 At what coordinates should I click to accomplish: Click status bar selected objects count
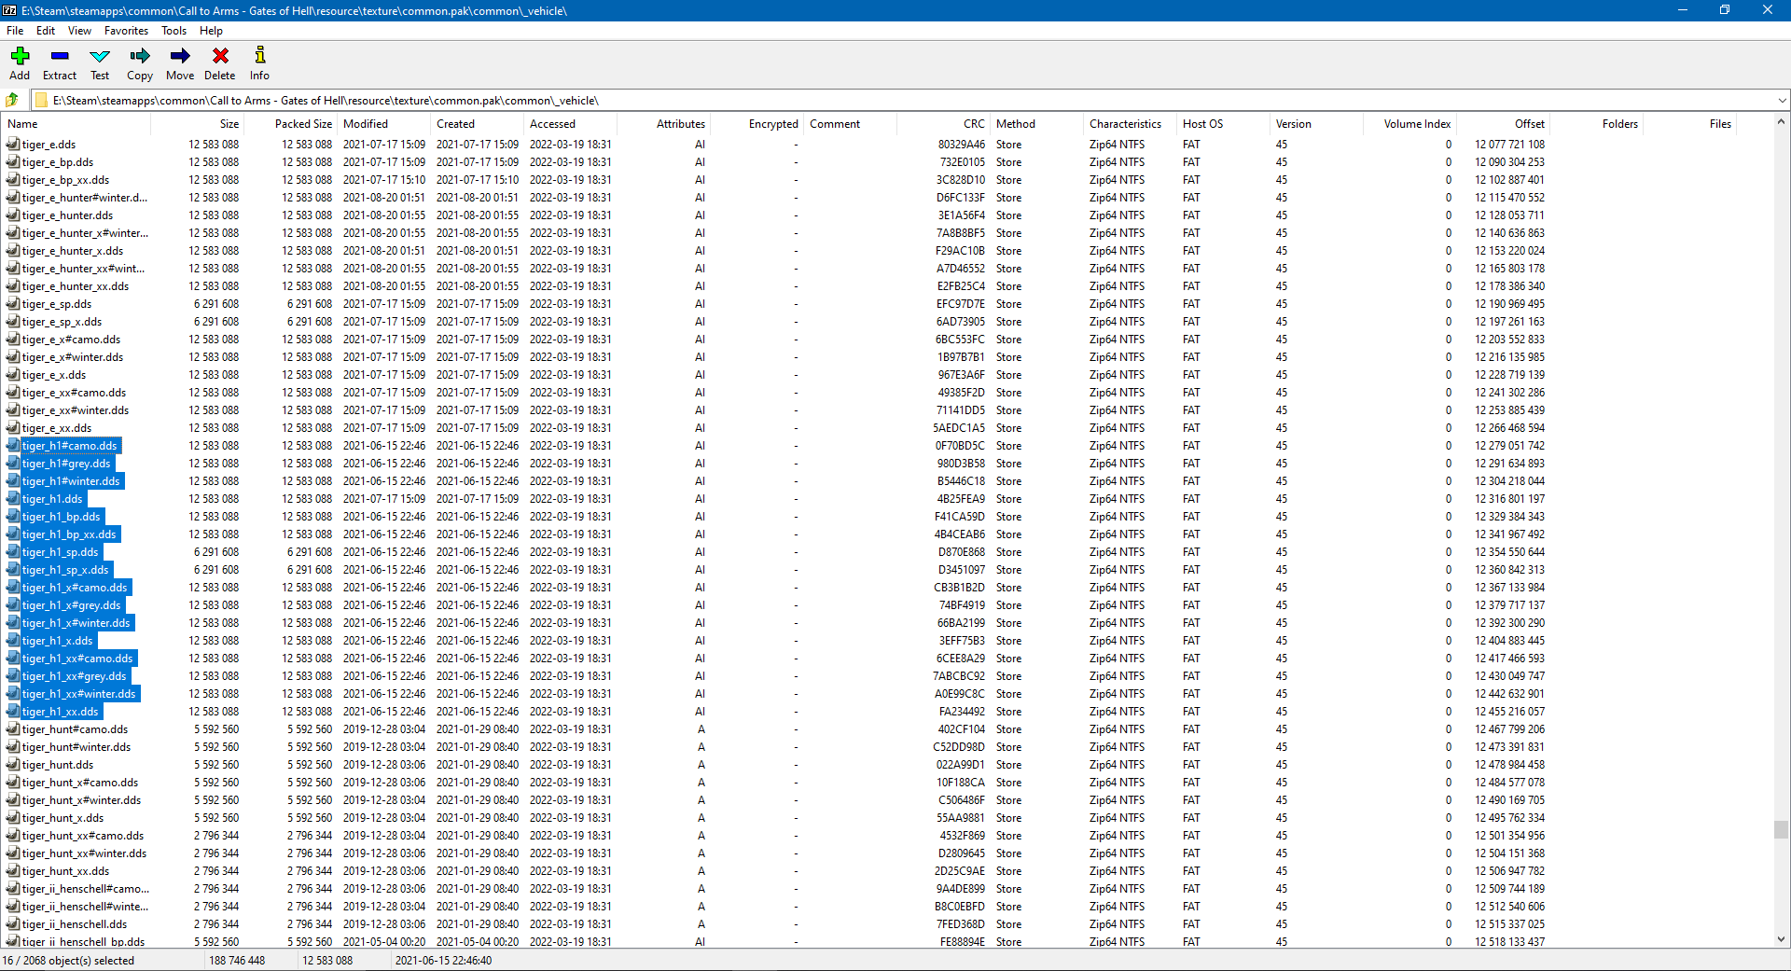point(69,961)
